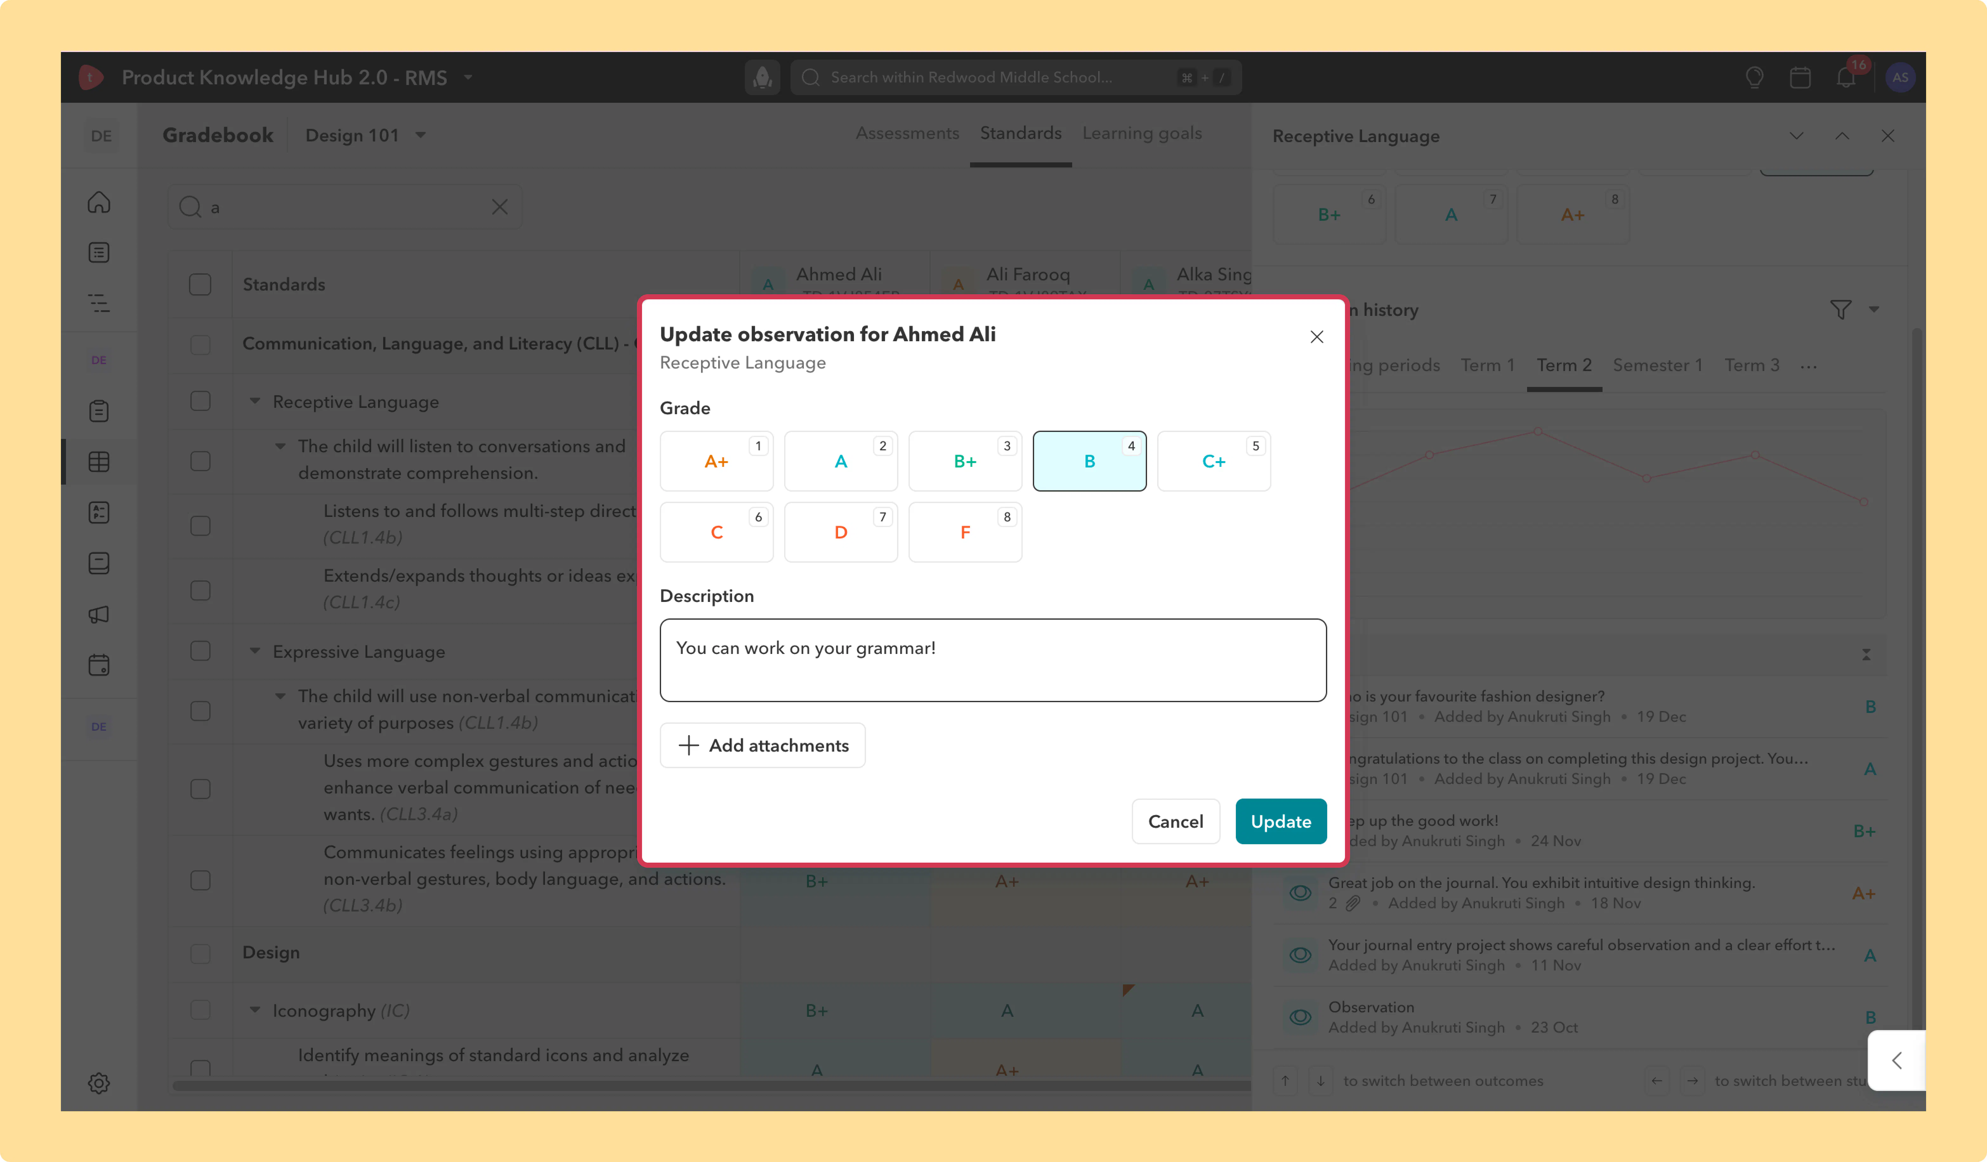Collapse 'The child will use non-verbal' standard

(280, 696)
